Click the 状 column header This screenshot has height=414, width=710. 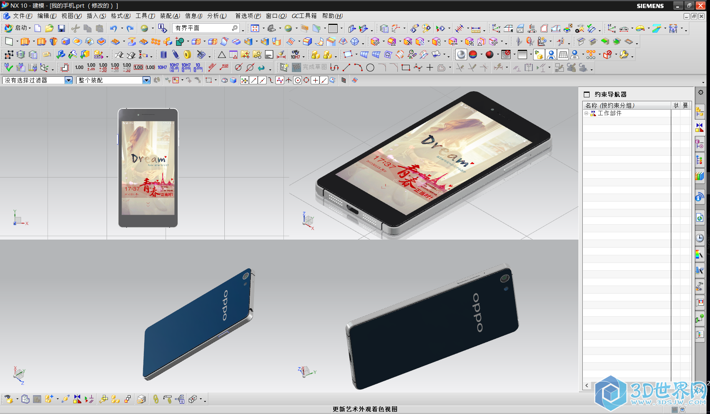(676, 105)
